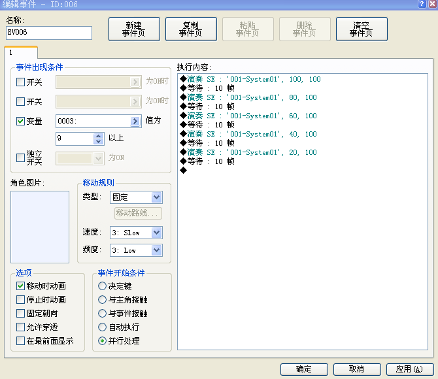Enable the 独立开关 condition checkbox

click(x=20, y=157)
